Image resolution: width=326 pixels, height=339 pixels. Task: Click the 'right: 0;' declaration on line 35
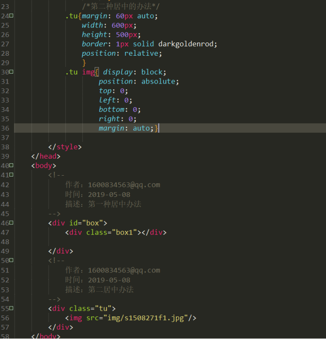tap(118, 119)
